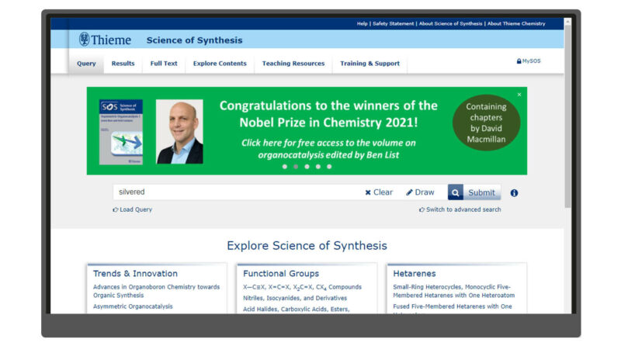Image resolution: width=621 pixels, height=346 pixels.
Task: Click the MySOS lock icon
Action: 519,61
